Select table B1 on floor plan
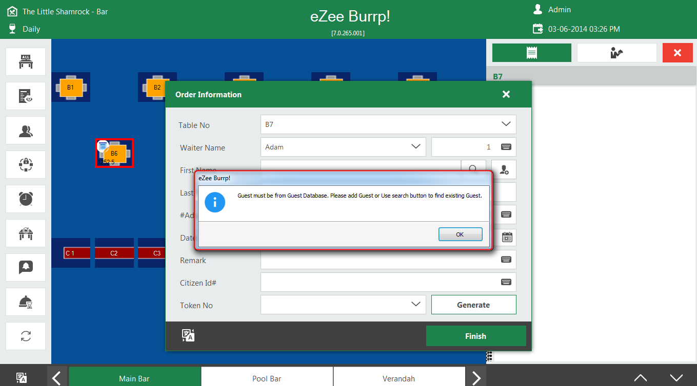This screenshot has height=386, width=697. pyautogui.click(x=70, y=88)
